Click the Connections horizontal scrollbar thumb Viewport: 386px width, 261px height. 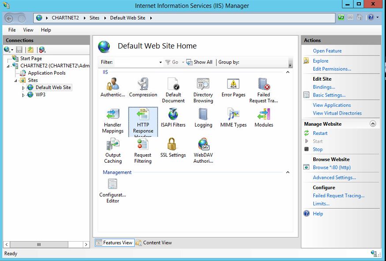click(x=39, y=245)
